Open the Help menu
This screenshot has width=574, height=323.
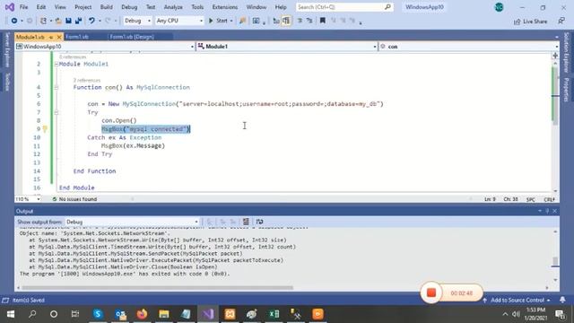pyautogui.click(x=281, y=7)
